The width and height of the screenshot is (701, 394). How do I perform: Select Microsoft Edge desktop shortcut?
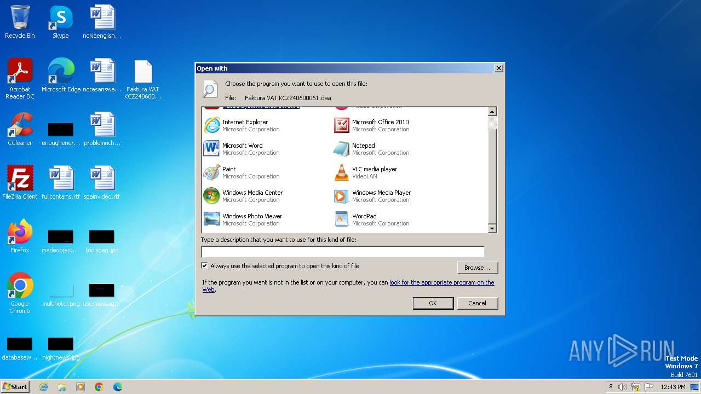click(x=61, y=76)
